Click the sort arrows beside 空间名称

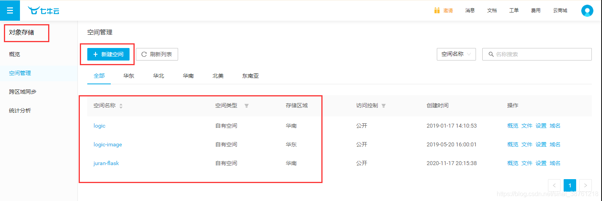pyautogui.click(x=121, y=106)
